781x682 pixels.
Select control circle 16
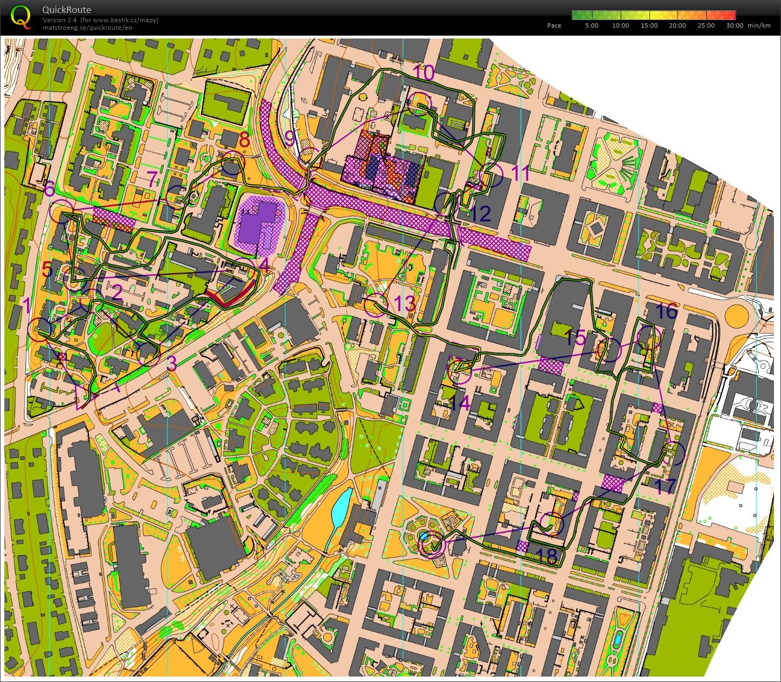pyautogui.click(x=649, y=337)
